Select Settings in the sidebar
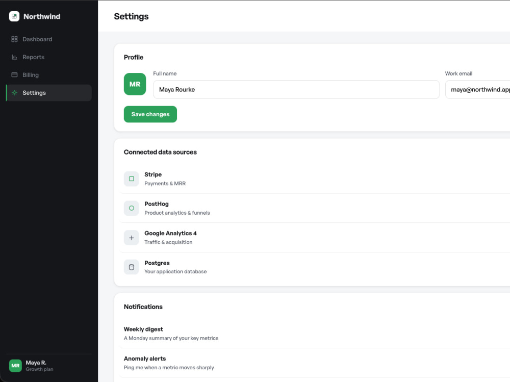The image size is (510, 382). click(x=49, y=93)
